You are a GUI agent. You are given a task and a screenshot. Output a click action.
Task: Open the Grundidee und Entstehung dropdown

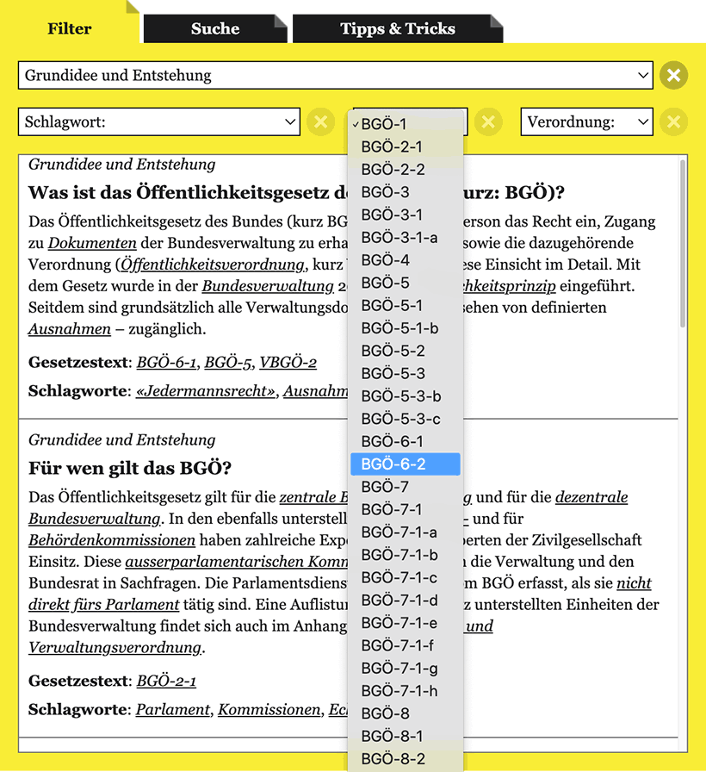click(335, 76)
